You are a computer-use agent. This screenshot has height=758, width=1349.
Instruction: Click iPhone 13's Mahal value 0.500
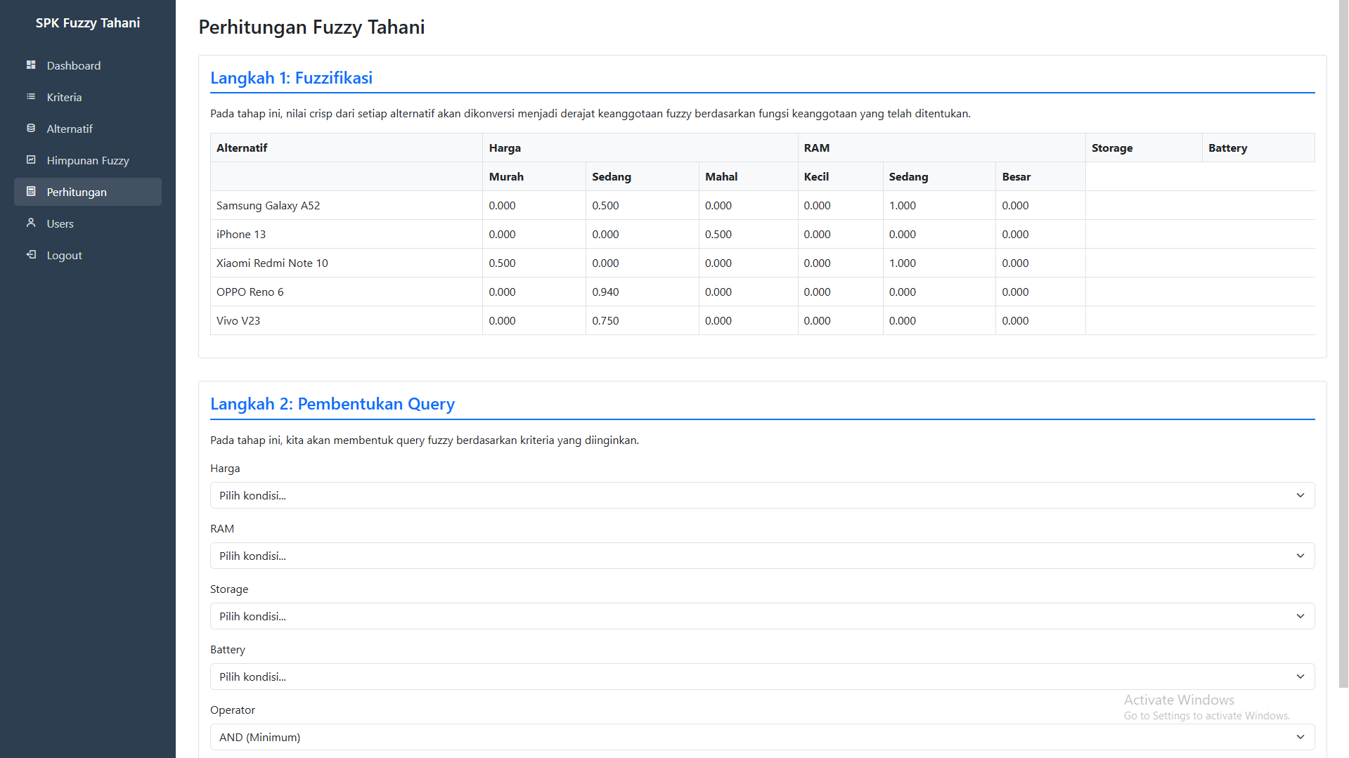(x=718, y=234)
